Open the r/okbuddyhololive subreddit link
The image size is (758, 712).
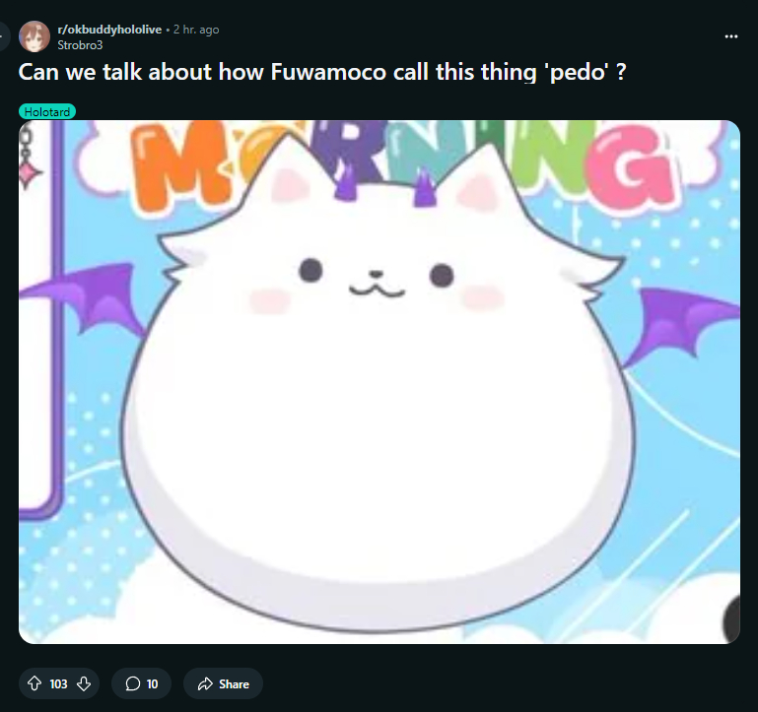pyautogui.click(x=109, y=30)
